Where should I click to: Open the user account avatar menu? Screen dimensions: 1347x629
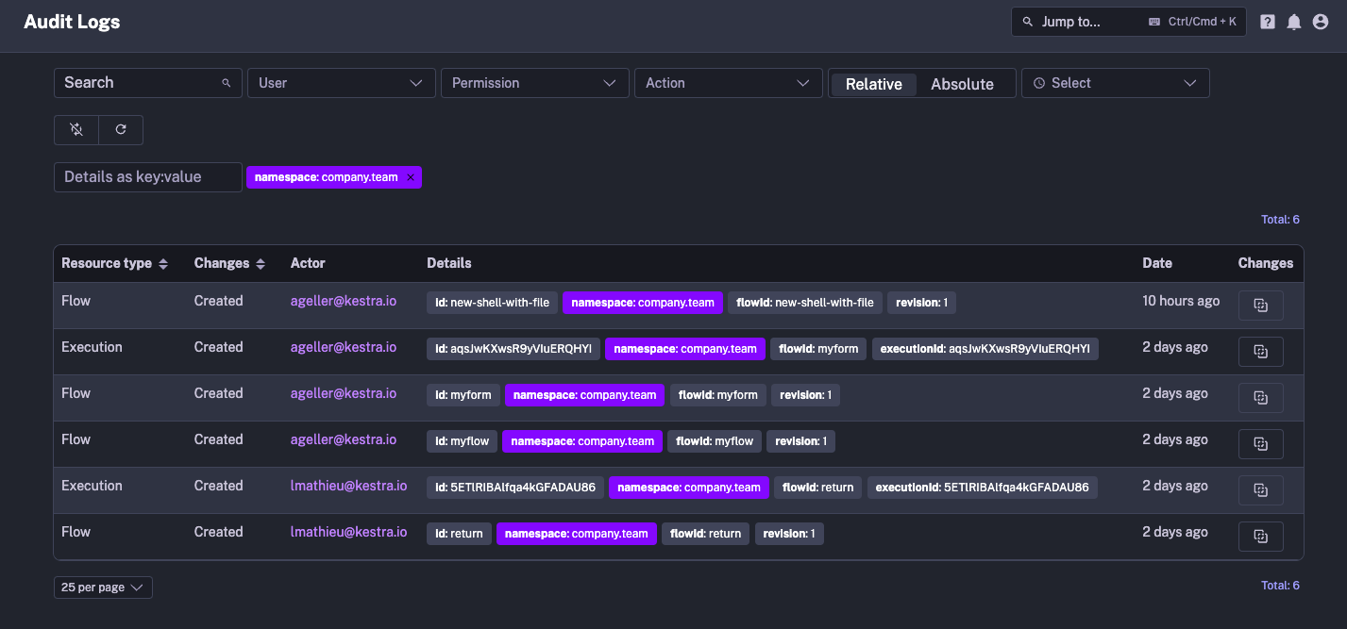tap(1320, 21)
